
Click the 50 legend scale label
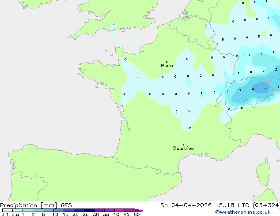click(136, 214)
